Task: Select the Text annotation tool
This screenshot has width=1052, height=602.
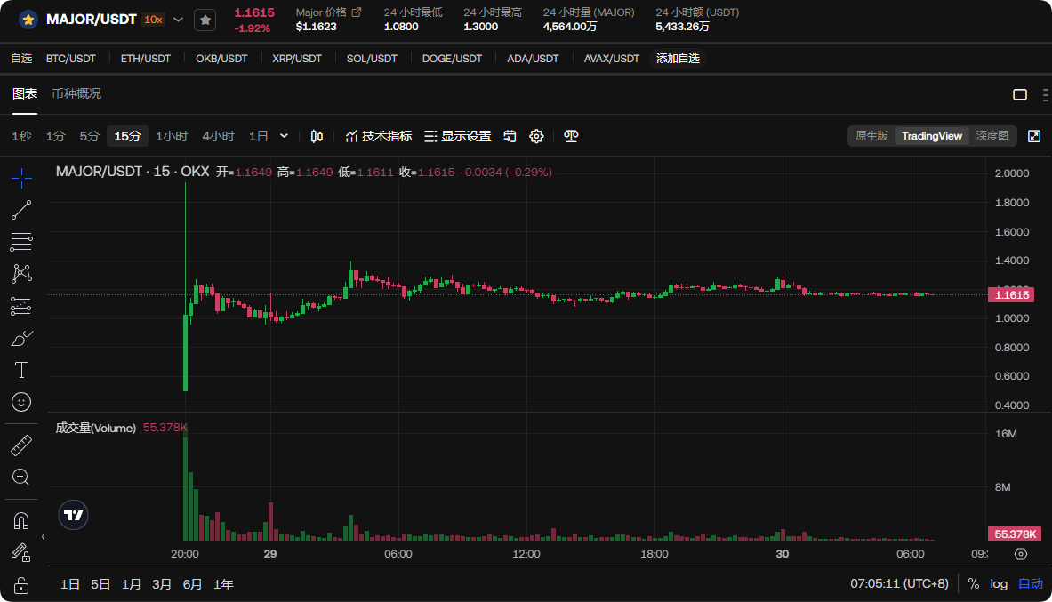Action: click(21, 369)
